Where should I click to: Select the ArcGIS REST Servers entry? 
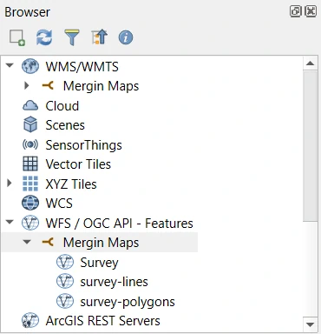tap(102, 321)
